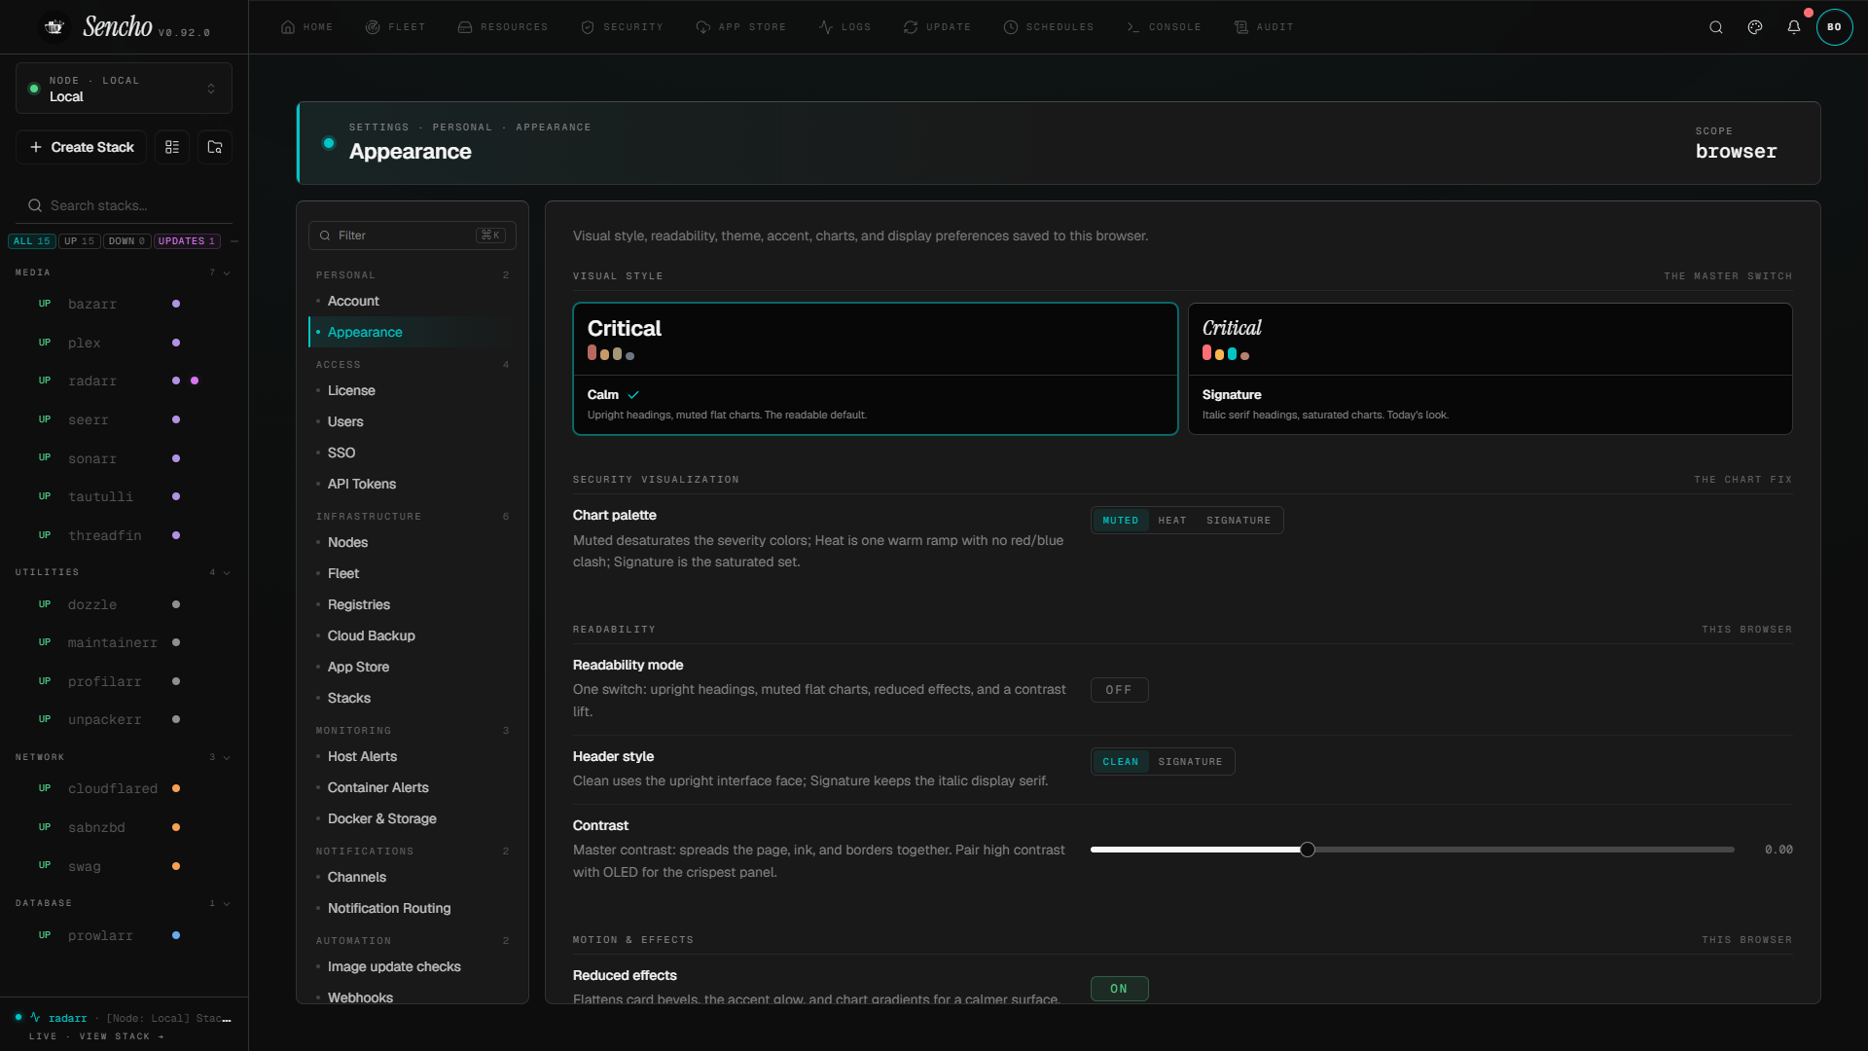Open the notifications bell
Image resolution: width=1868 pixels, height=1051 pixels.
click(1794, 27)
